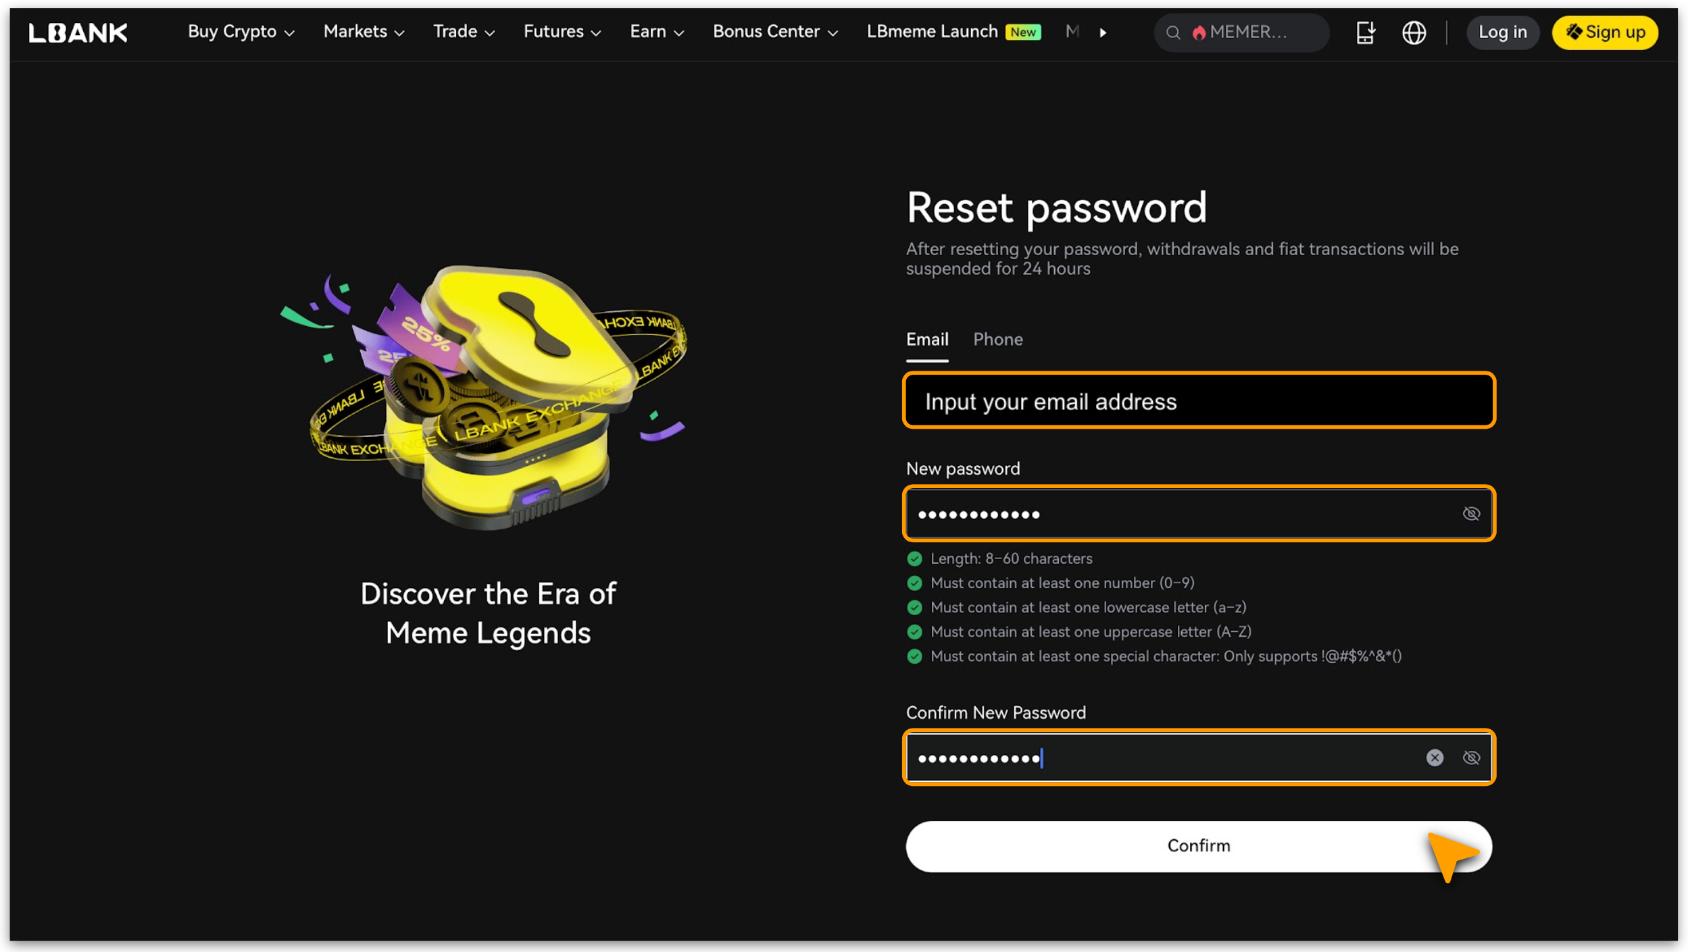
Task: Toggle New password visibility eye
Action: tap(1471, 514)
